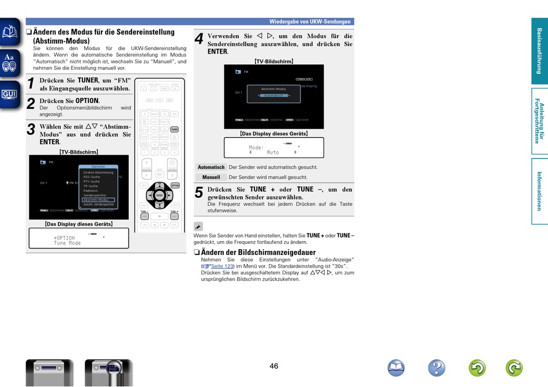
Task: Switch to the Basisausführung tab
Action: (539, 51)
